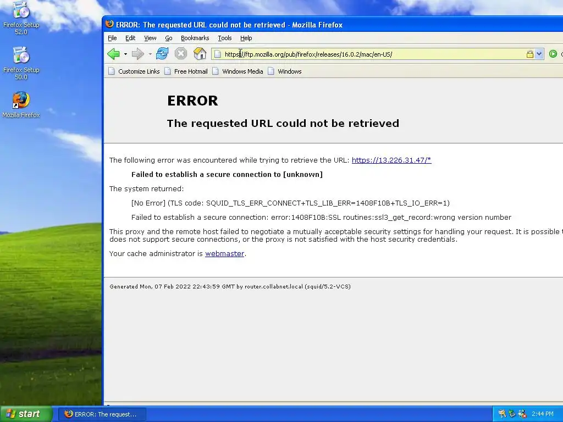Go to the Home page
Viewport: 563px width, 422px height.
pos(200,54)
